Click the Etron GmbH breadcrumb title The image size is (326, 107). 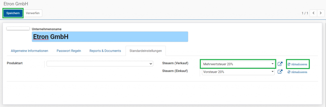(16, 4)
